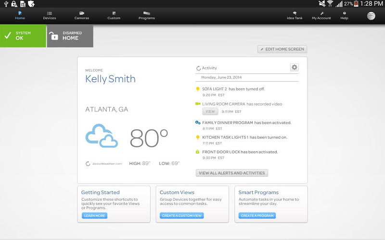The width and height of the screenshot is (385, 240).
Task: Click 'KITCHEN TASK LIGHTS 1 has been turned on'
Action: point(244,137)
